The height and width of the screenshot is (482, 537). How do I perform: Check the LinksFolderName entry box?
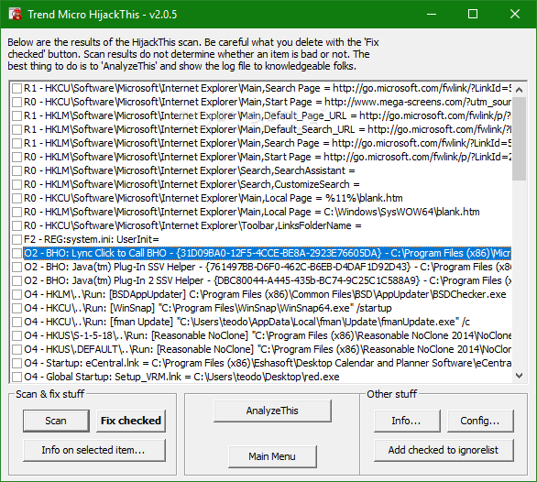(x=16, y=225)
